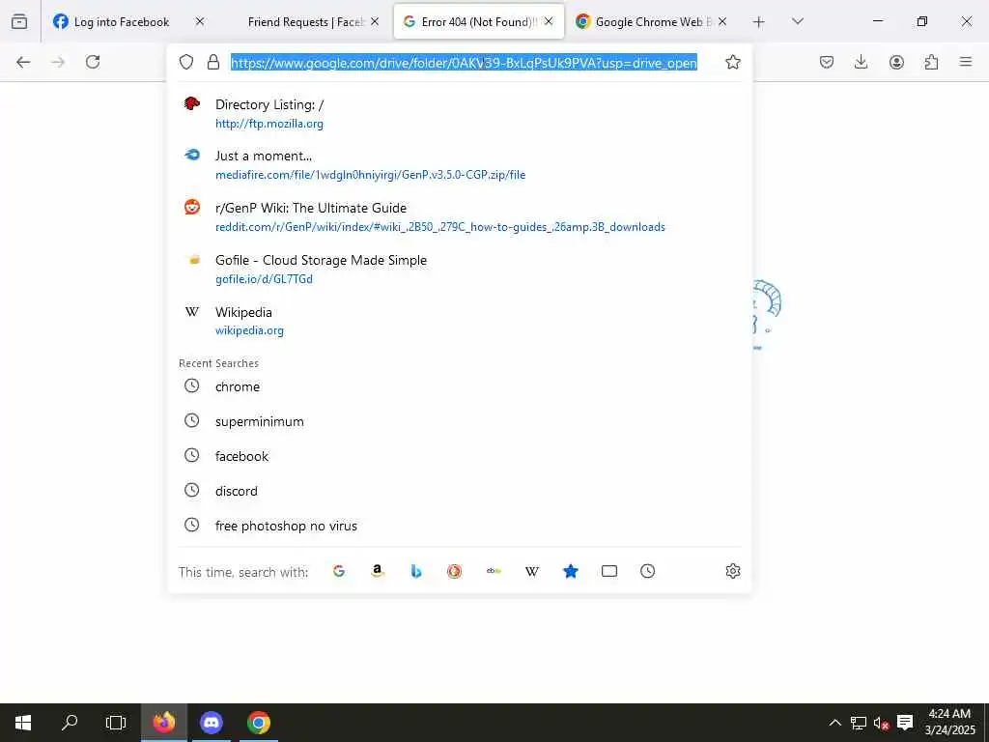Search in History via clock shortcut
This screenshot has height=742, width=989.
(x=648, y=571)
